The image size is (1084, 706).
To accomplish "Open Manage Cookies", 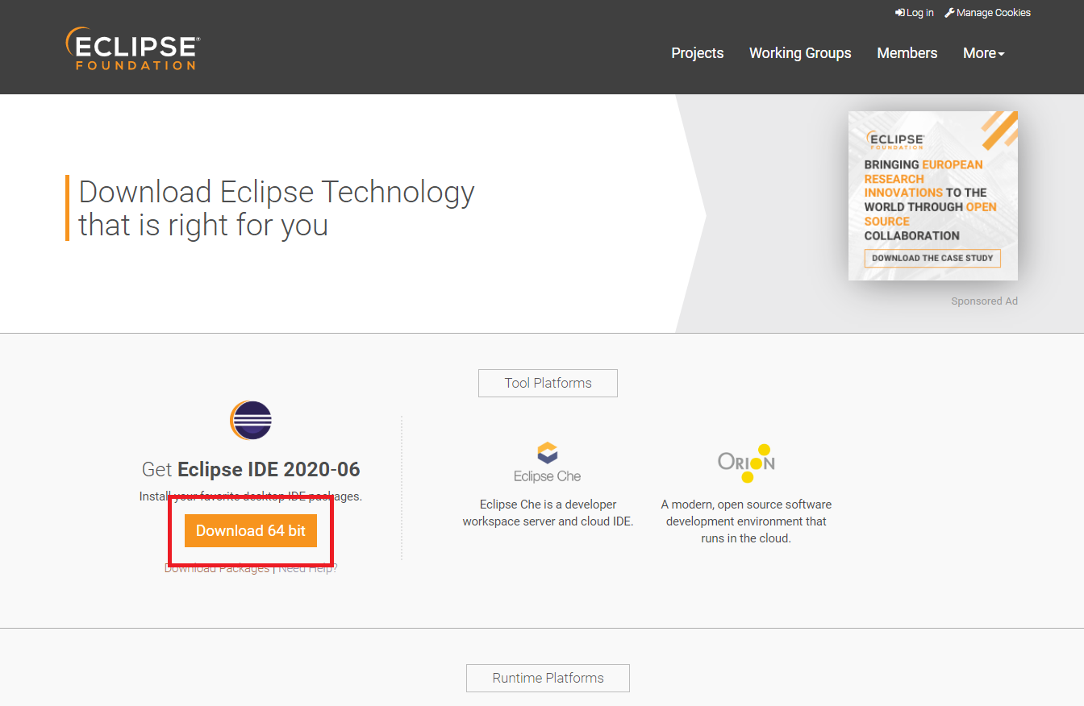I will click(x=987, y=13).
